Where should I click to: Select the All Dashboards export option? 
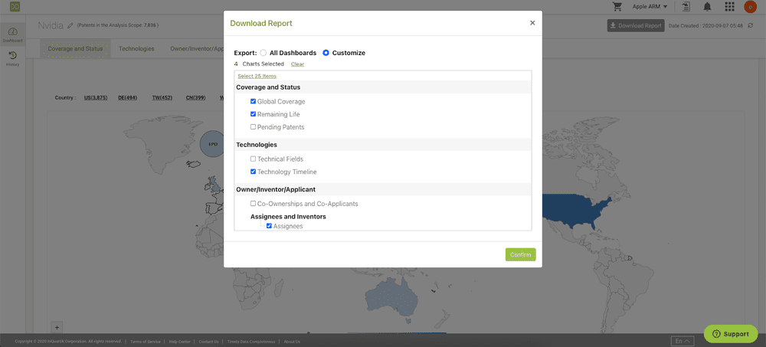[x=264, y=53]
